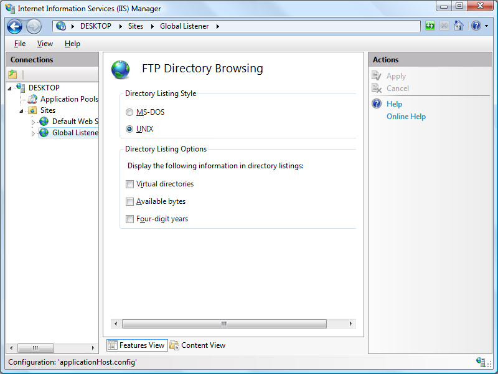Click DESKTOP in the address breadcrumb
The height and width of the screenshot is (374, 498).
click(x=96, y=26)
